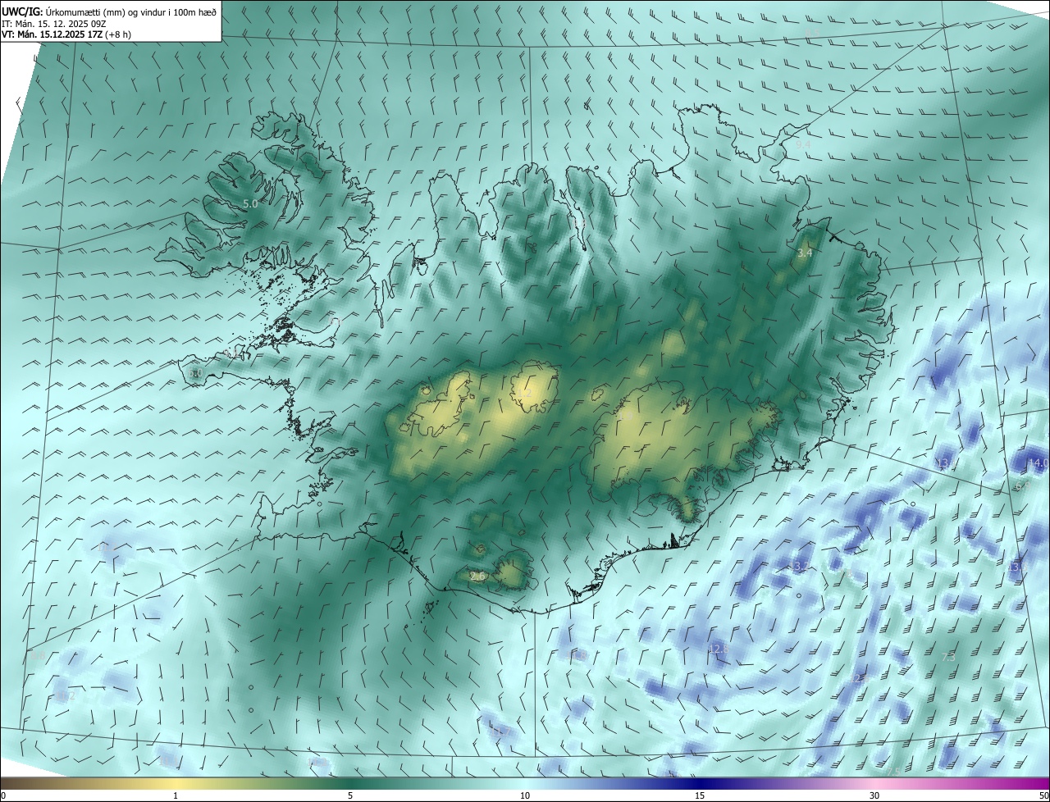1050x802 pixels.
Task: Click the 6.0 value label on Snæfellsnes
Action: point(194,373)
